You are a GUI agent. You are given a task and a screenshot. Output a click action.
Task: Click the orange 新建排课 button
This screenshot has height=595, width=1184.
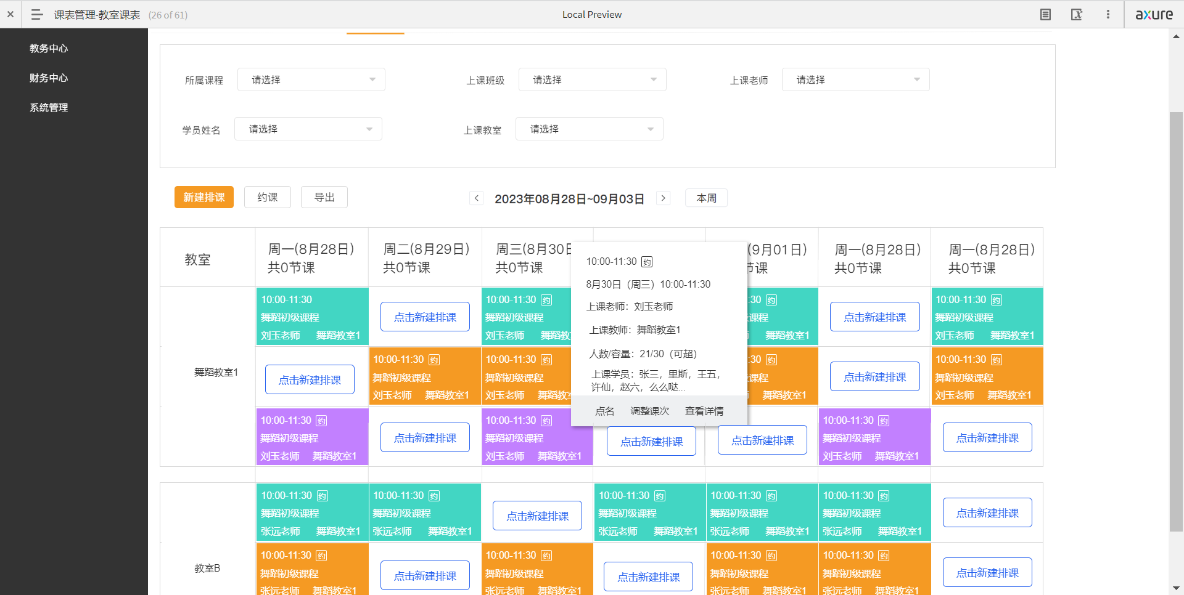(204, 197)
